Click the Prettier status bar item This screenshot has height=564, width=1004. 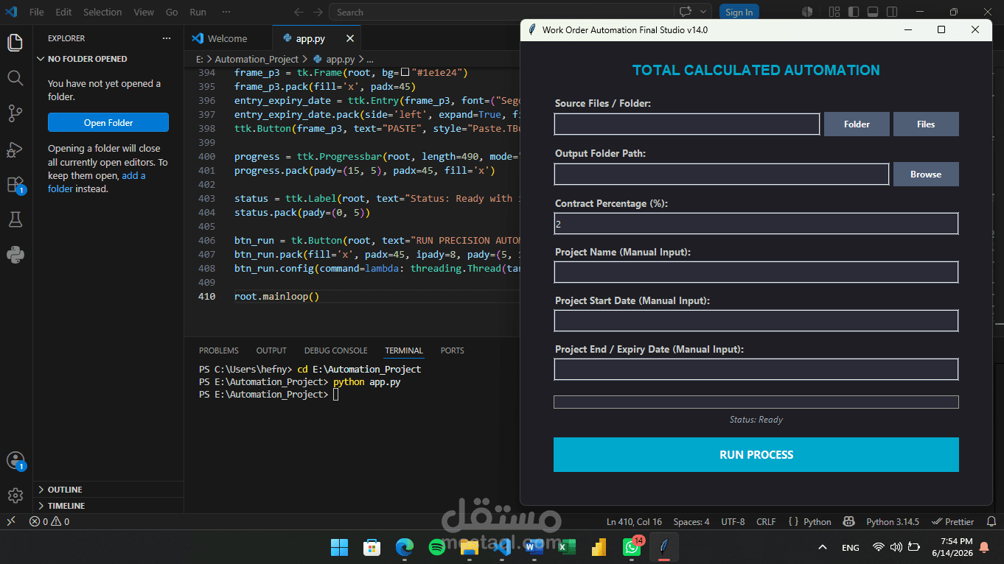952,521
